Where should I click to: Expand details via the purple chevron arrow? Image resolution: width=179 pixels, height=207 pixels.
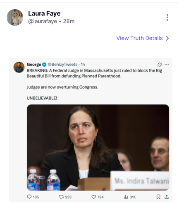point(167,38)
